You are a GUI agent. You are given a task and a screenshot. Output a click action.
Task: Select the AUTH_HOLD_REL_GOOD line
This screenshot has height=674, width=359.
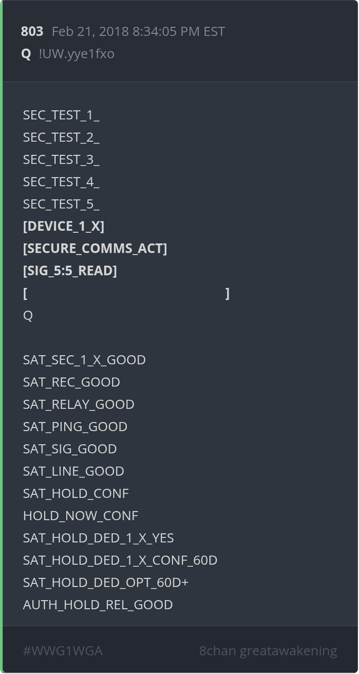click(98, 605)
